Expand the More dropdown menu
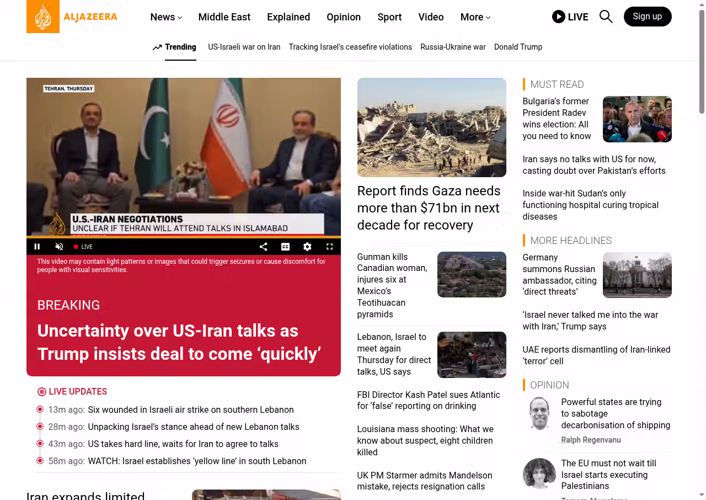Image resolution: width=706 pixels, height=500 pixels. (x=475, y=17)
